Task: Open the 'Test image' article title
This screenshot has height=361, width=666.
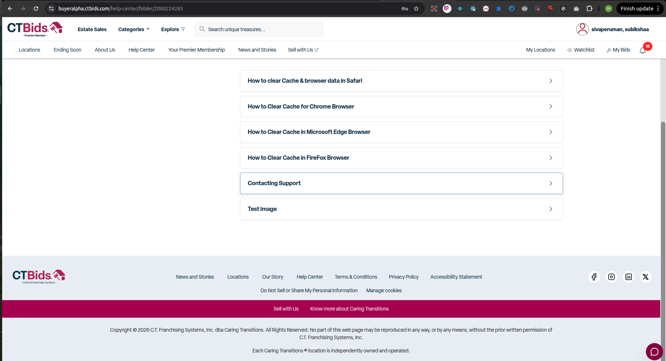Action: (x=262, y=209)
